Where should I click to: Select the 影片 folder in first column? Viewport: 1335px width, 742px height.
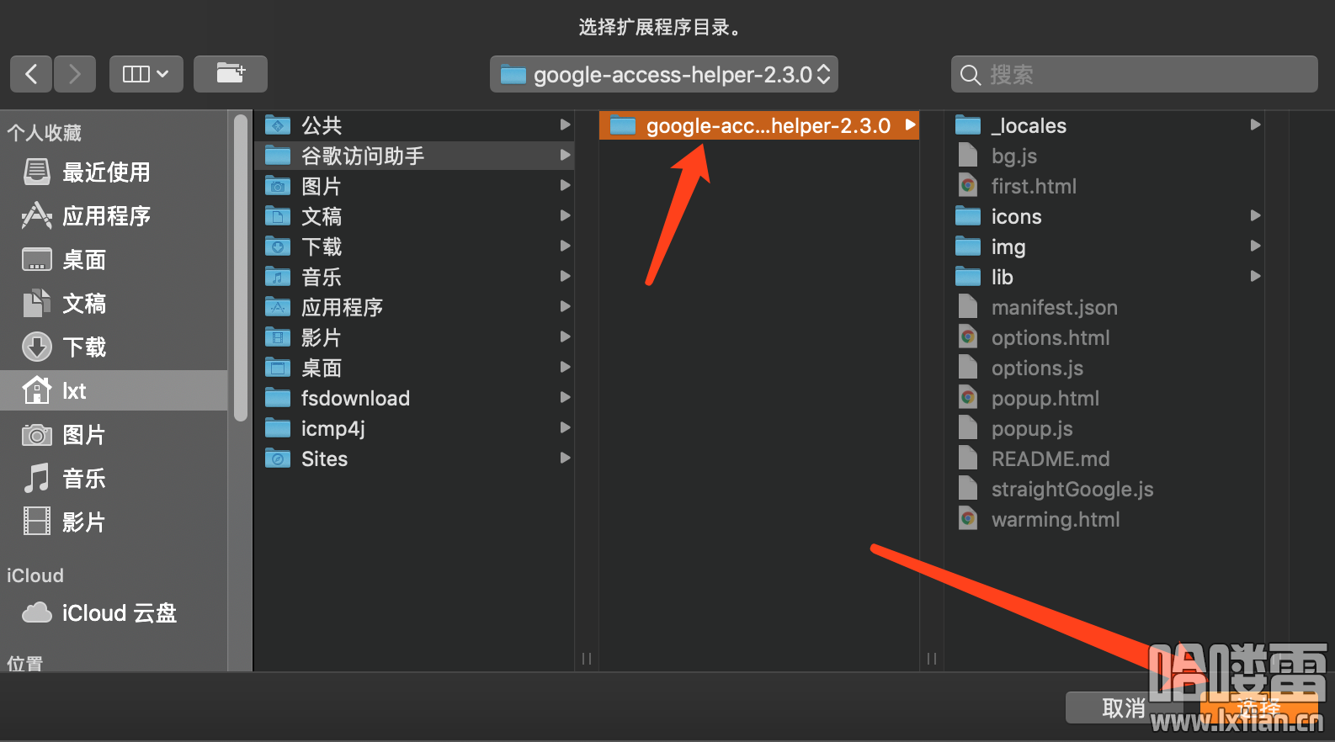pyautogui.click(x=414, y=337)
